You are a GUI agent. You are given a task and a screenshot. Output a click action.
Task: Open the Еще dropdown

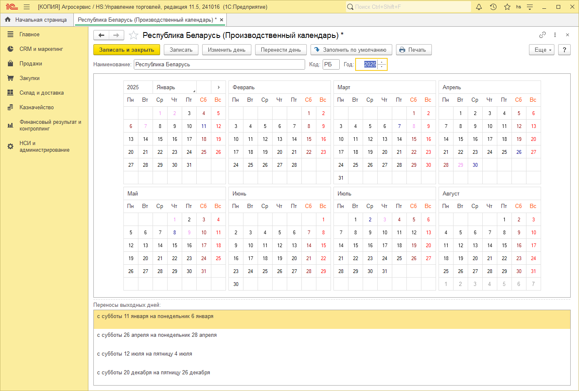click(x=541, y=50)
